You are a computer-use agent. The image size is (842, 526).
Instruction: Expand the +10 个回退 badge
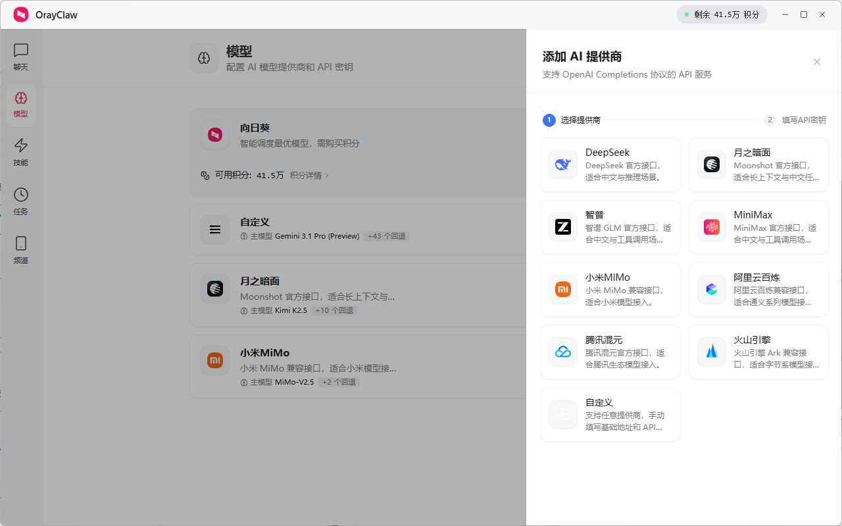click(334, 310)
